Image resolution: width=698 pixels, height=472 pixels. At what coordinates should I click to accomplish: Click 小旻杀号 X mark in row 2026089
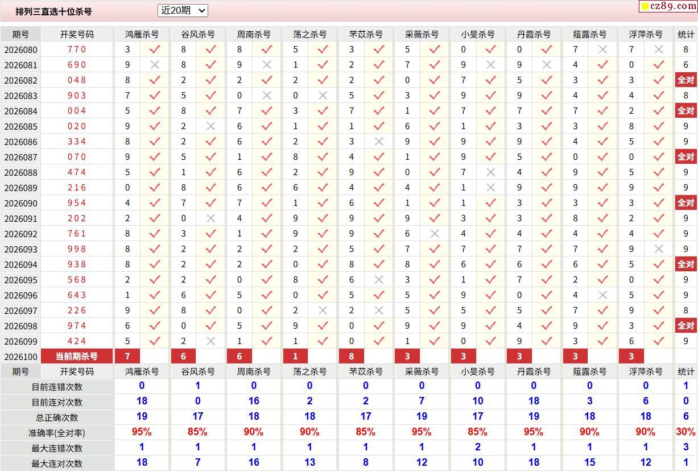click(x=491, y=188)
